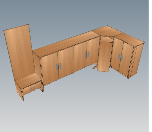Screen dimensions: 152x132
Task: Click the gray drawer handle on small unit
Action: tap(33, 89)
